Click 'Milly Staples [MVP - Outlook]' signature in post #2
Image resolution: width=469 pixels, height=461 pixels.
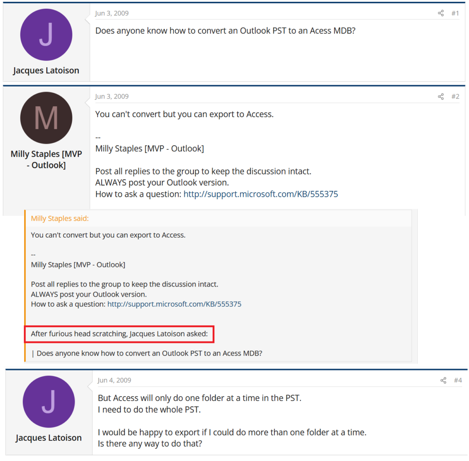coord(150,149)
